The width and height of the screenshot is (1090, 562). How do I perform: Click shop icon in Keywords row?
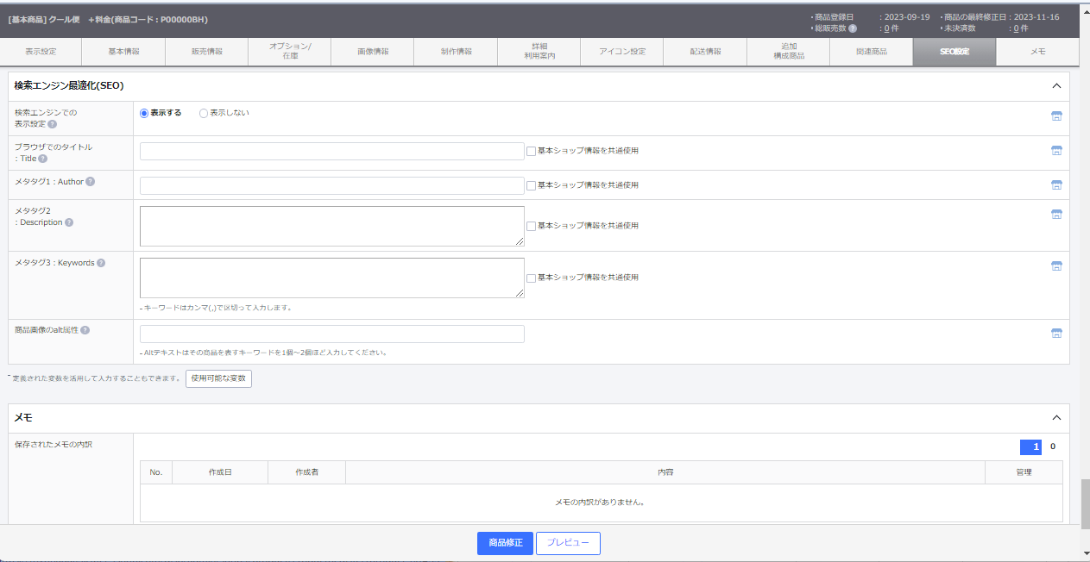[1056, 266]
